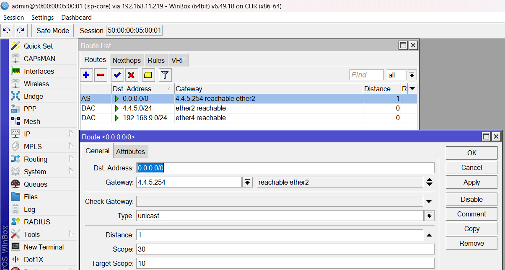Screen dimensions: 505x270
Task: Sort by Dst. Address column header
Action: click(x=142, y=89)
